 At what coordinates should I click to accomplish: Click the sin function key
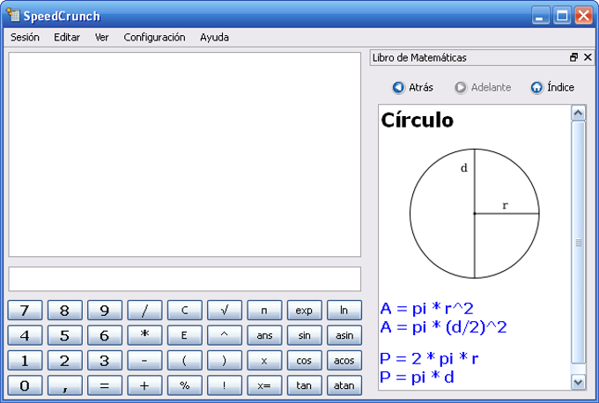[x=304, y=335]
